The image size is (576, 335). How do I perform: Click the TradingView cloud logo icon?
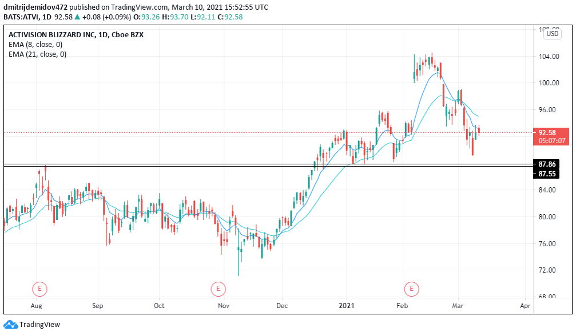10,324
